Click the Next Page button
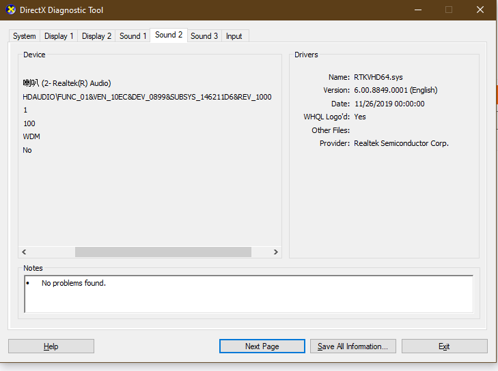The image size is (498, 371). [262, 346]
